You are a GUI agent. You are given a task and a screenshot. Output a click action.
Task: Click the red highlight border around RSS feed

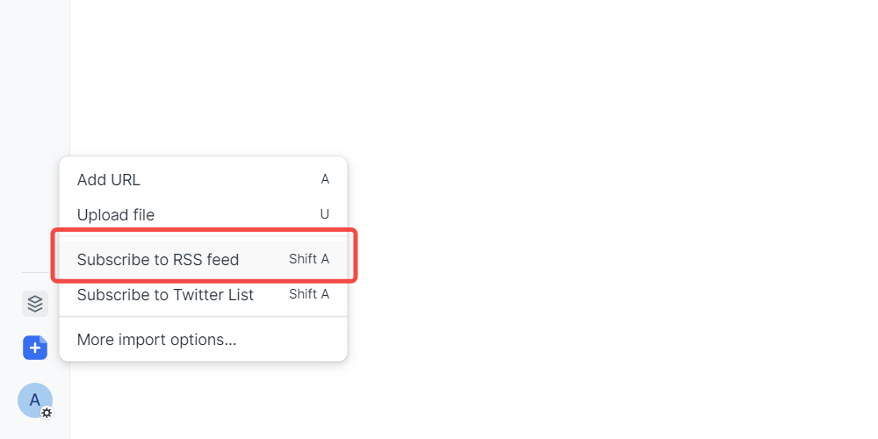tap(204, 231)
